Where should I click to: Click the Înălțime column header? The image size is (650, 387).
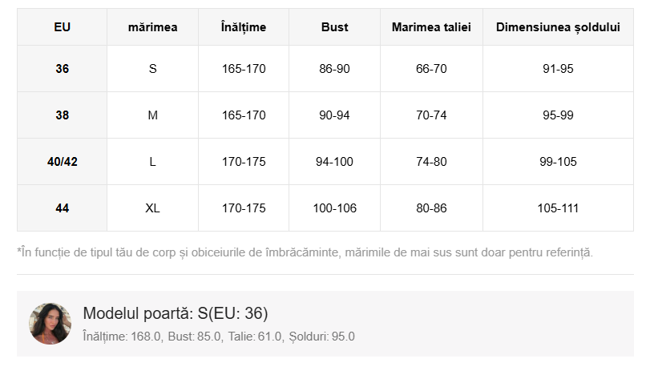tap(244, 27)
